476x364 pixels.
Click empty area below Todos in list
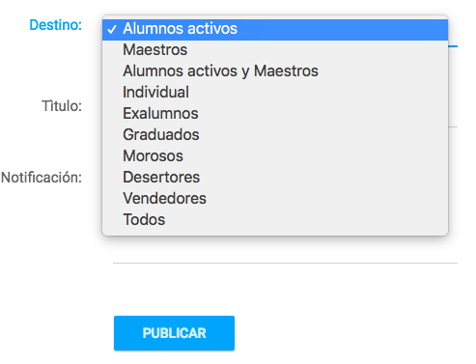tap(275, 233)
